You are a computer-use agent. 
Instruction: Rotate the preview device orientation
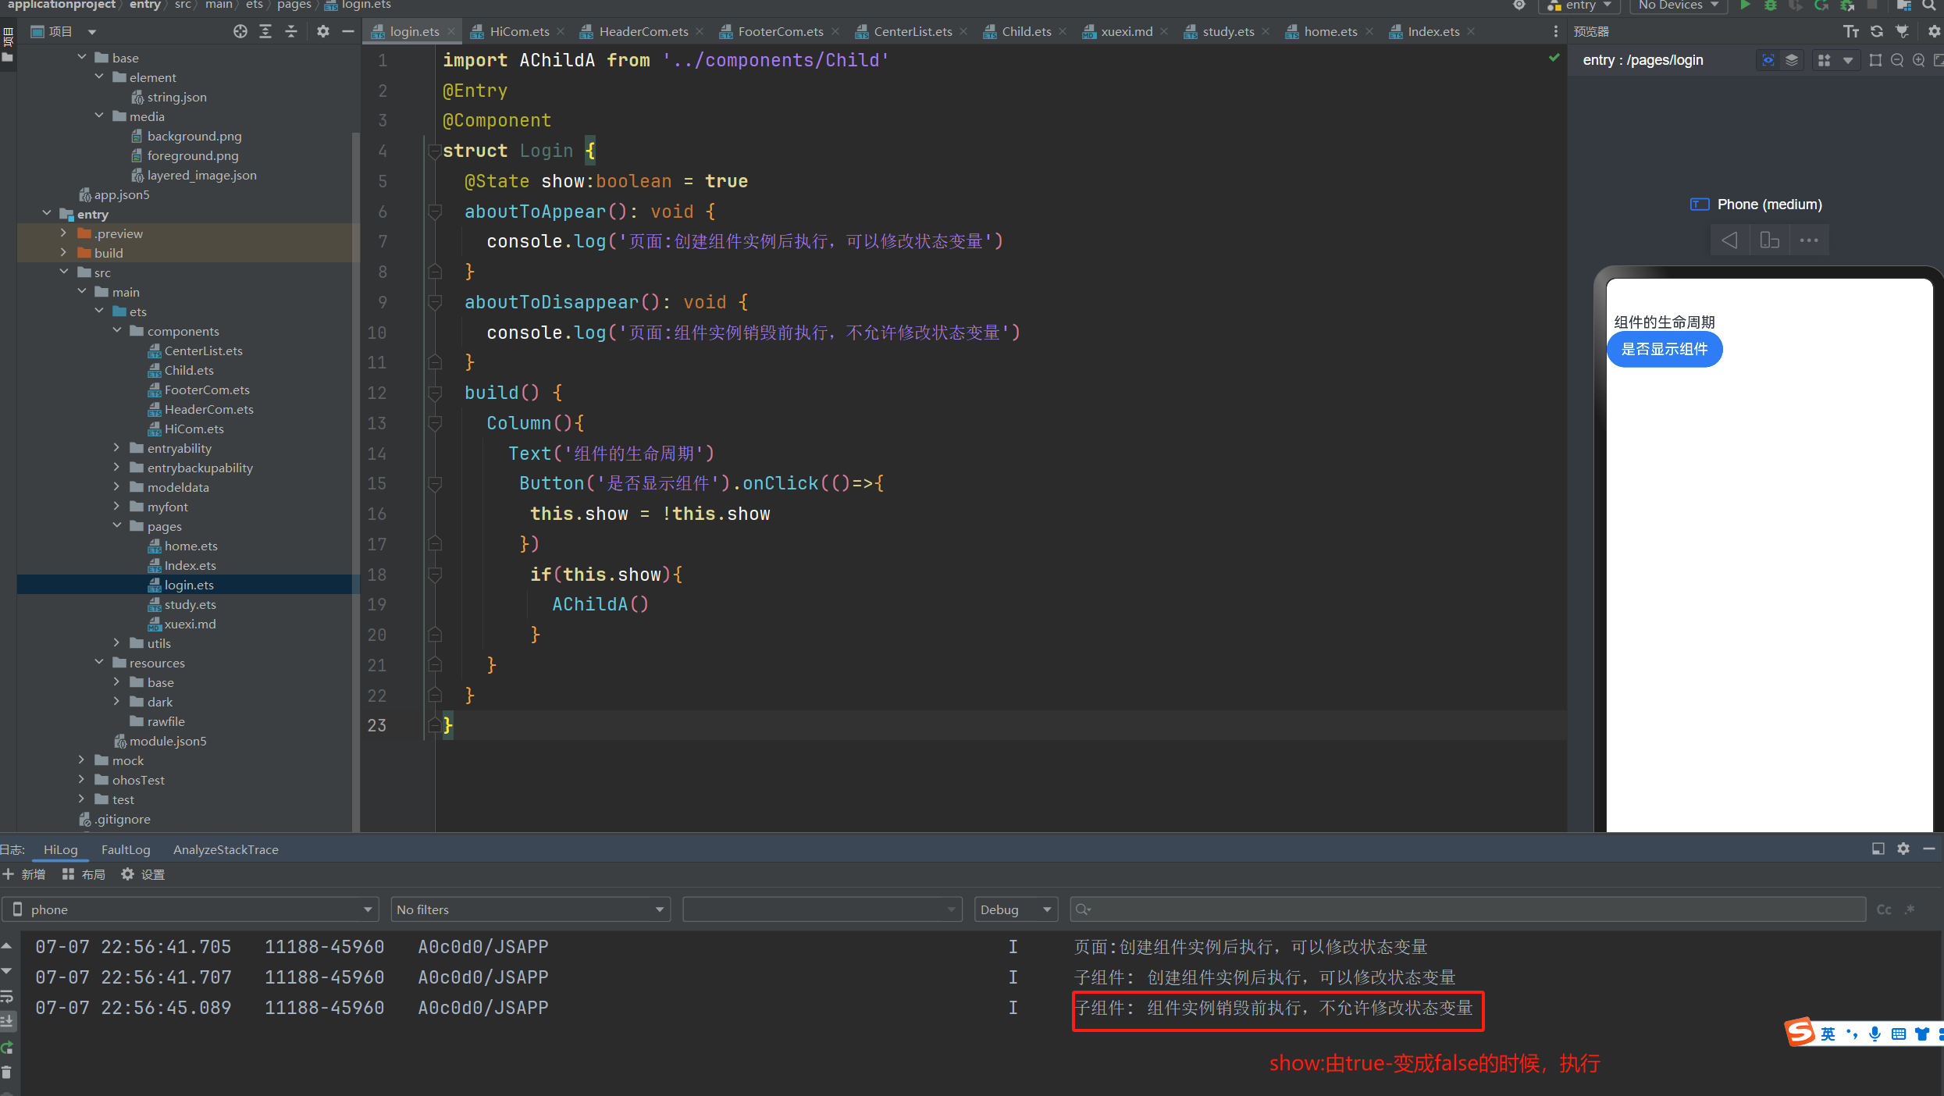click(x=1769, y=240)
